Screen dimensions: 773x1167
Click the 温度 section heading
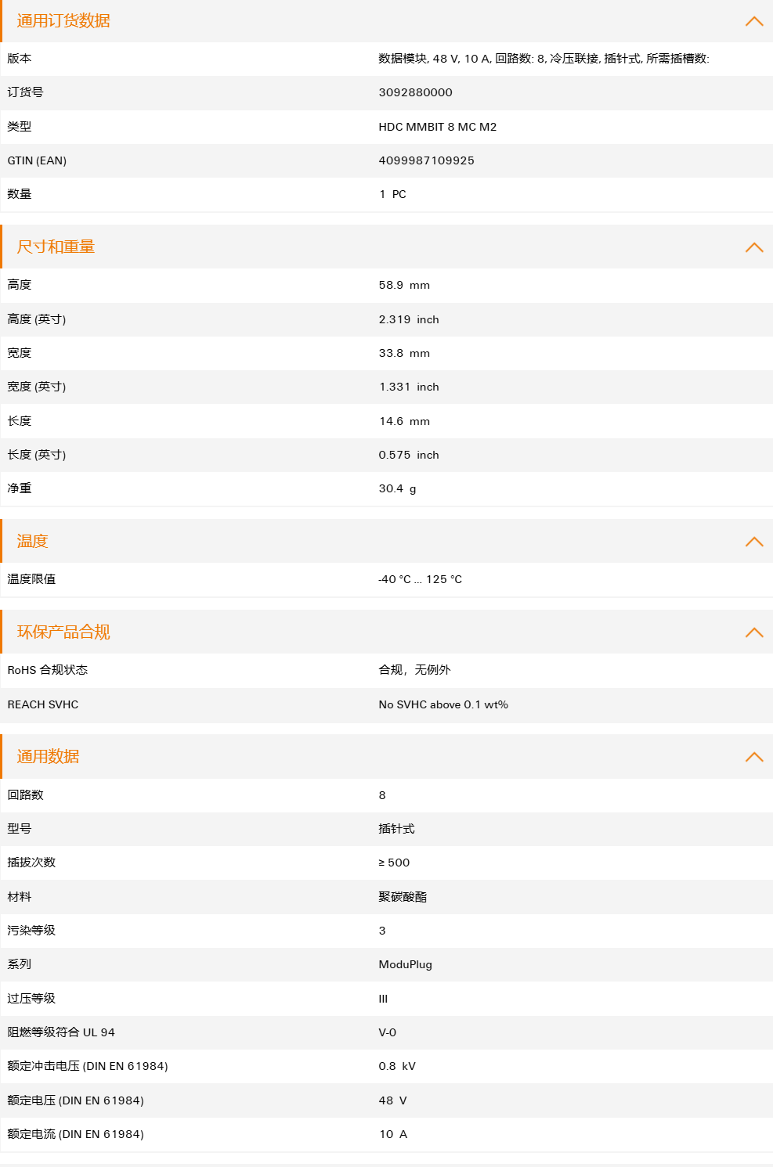(x=32, y=542)
